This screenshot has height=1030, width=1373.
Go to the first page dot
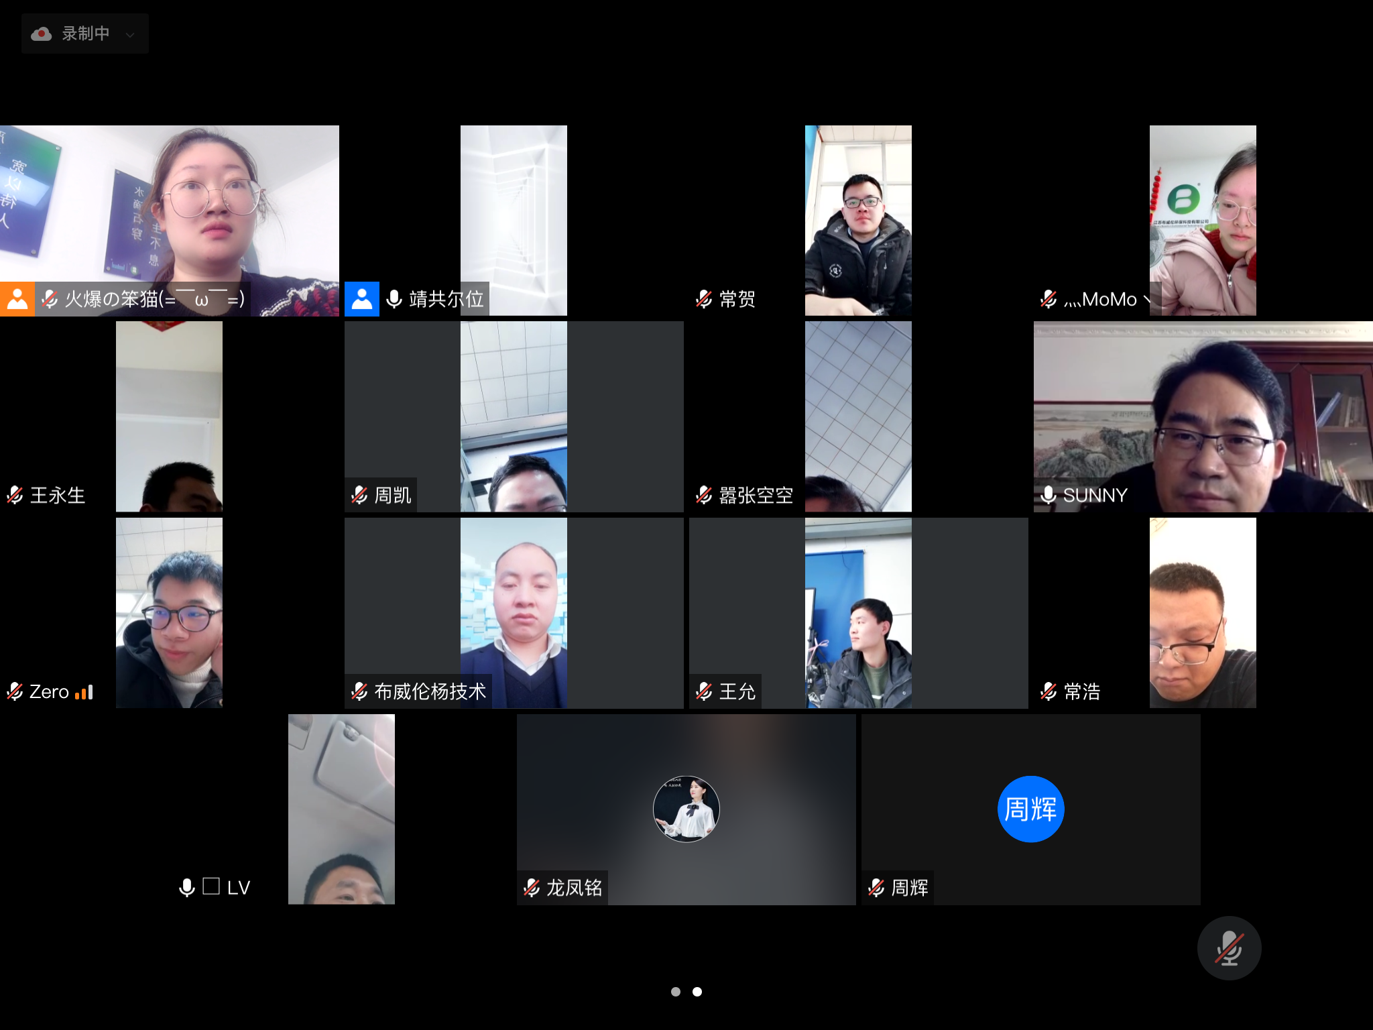point(676,992)
